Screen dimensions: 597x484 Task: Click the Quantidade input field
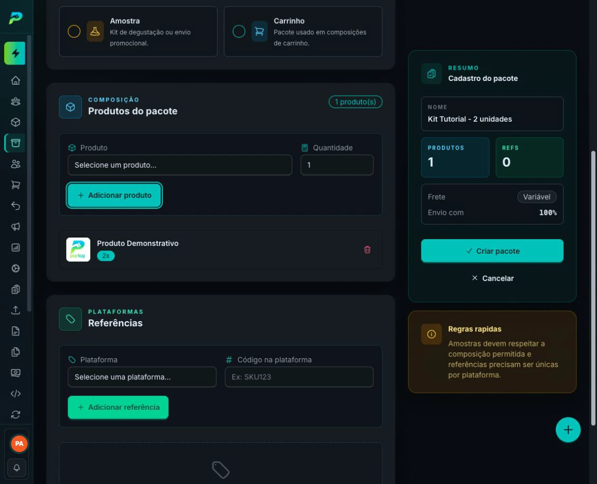[x=337, y=165]
